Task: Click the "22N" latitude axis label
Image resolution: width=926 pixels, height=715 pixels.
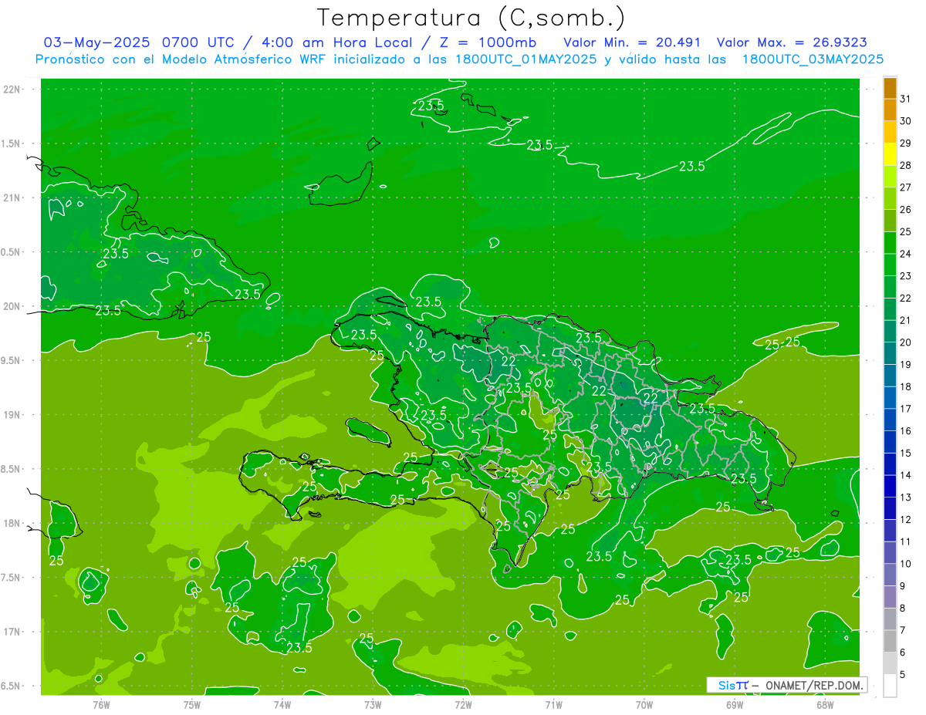Action: tap(12, 89)
